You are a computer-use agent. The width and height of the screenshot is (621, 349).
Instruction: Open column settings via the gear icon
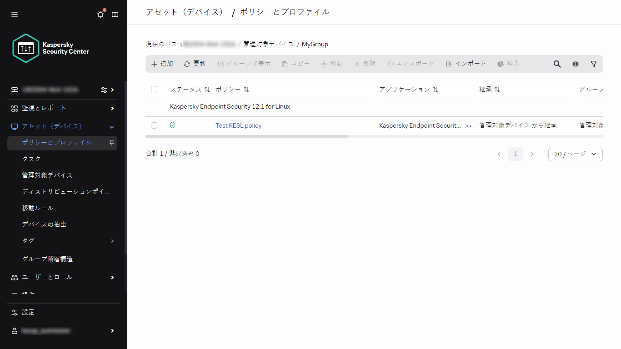(x=575, y=64)
